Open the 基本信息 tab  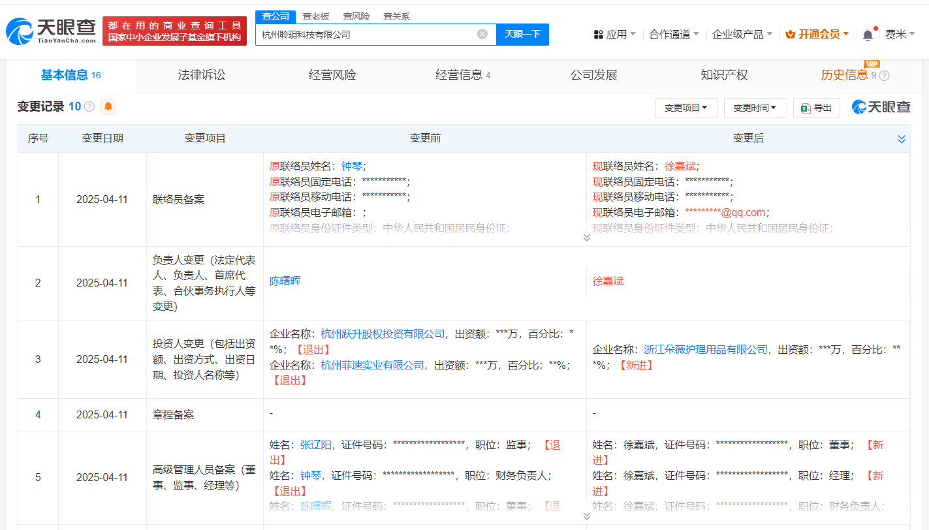click(71, 76)
